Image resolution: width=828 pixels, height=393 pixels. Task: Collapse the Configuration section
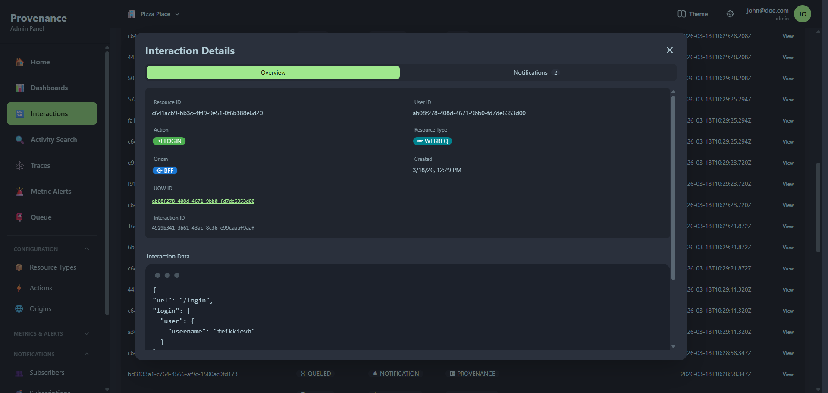(87, 249)
